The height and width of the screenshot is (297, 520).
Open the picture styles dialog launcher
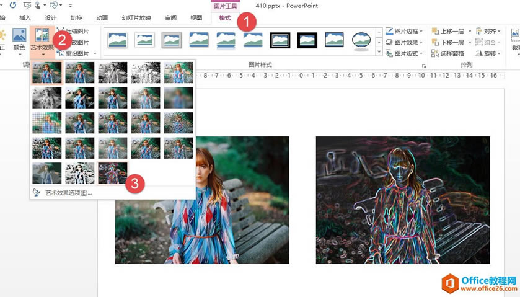tap(424, 65)
